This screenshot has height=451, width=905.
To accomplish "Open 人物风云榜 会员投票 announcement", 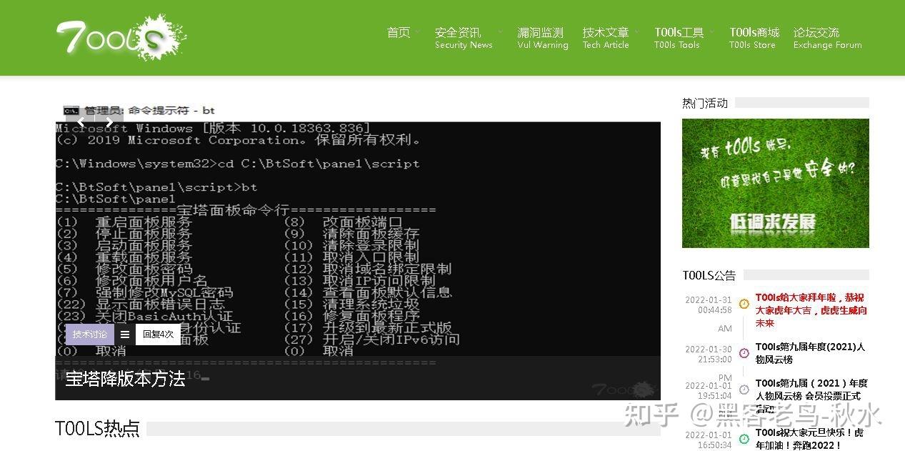I will (x=811, y=396).
